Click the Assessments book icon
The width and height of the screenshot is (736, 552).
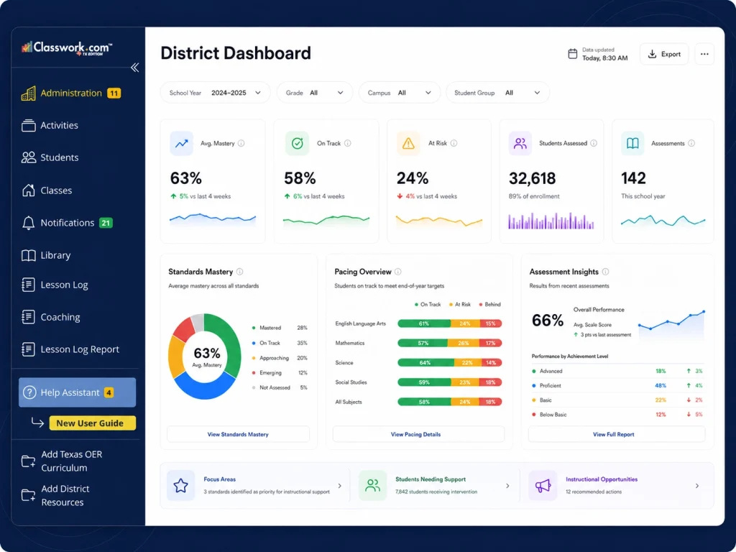click(632, 143)
